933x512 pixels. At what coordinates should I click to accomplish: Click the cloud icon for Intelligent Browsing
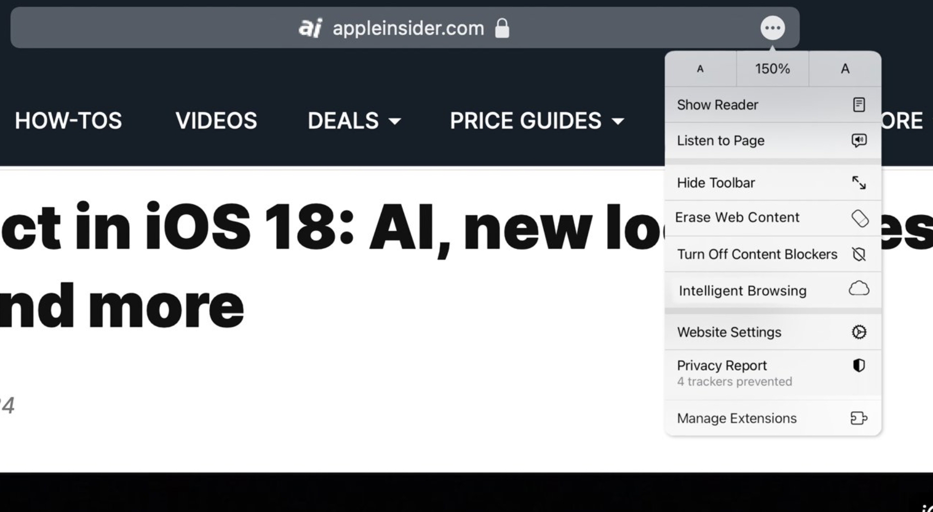coord(860,289)
